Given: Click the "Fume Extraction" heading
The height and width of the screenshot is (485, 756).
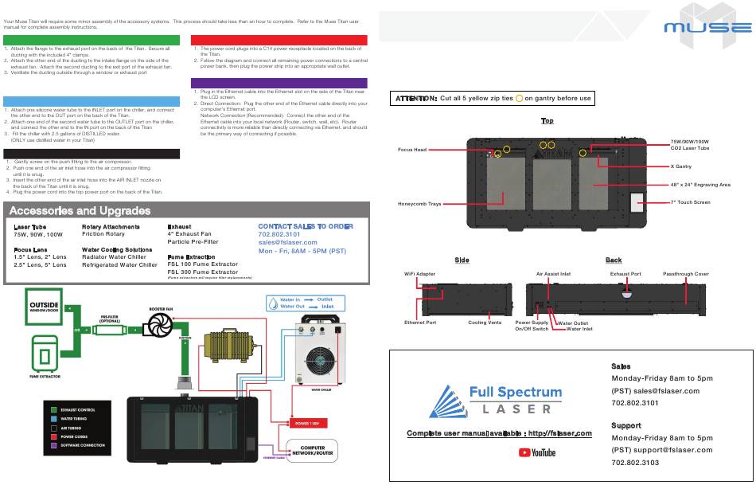Looking at the screenshot, I should [x=192, y=257].
